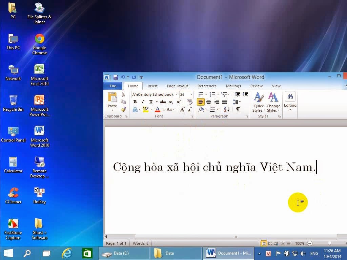
Task: Open the font size dropdown
Action: pyautogui.click(x=191, y=94)
